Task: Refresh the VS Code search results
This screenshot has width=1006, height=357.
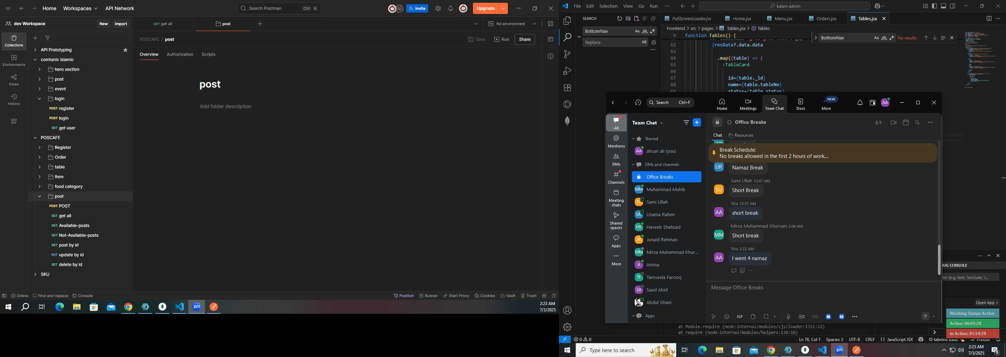Action: click(x=619, y=19)
